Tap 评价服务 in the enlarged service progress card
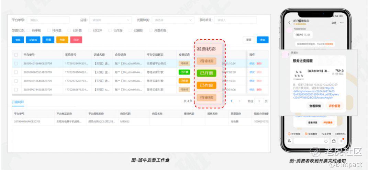Viewport: 369px width, 173px height. [x=334, y=106]
